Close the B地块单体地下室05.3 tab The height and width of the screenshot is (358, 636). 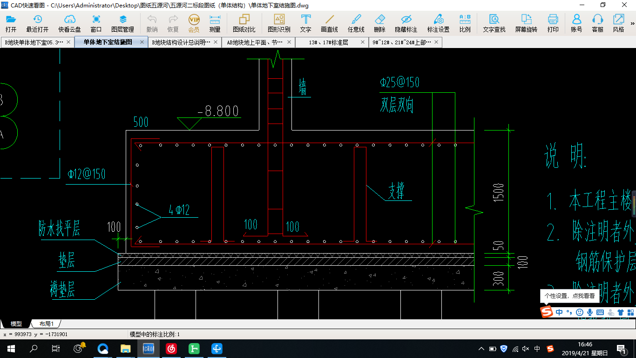pyautogui.click(x=68, y=42)
